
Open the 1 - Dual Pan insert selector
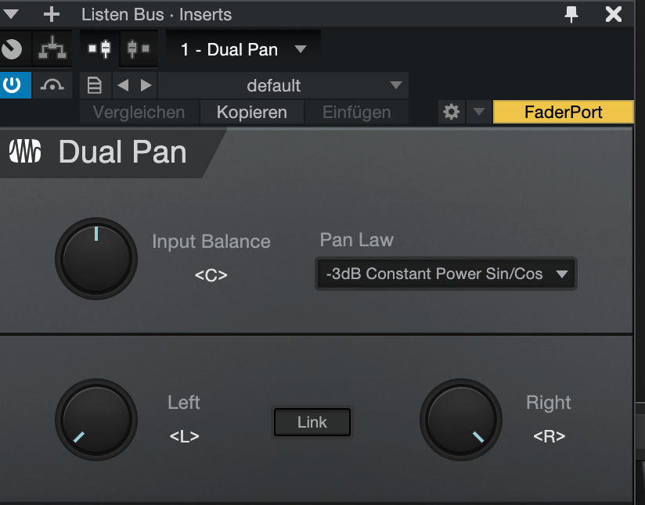click(243, 49)
